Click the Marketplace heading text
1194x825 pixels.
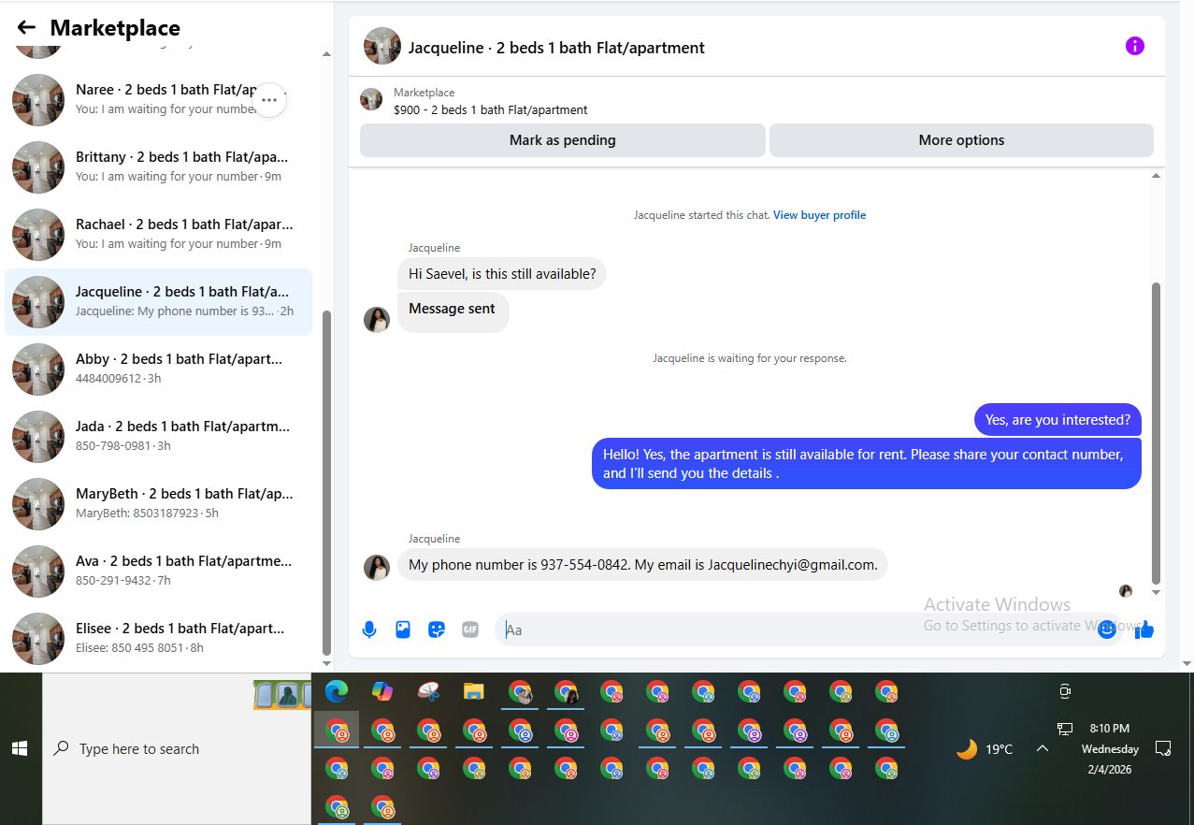(115, 28)
